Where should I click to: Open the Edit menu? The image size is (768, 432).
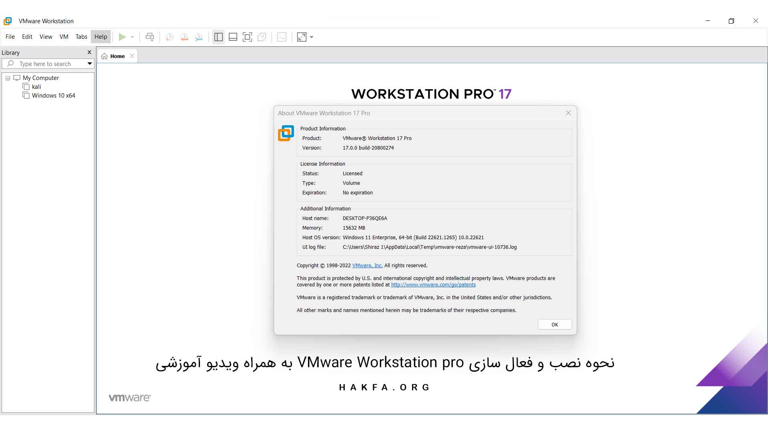[x=27, y=37]
